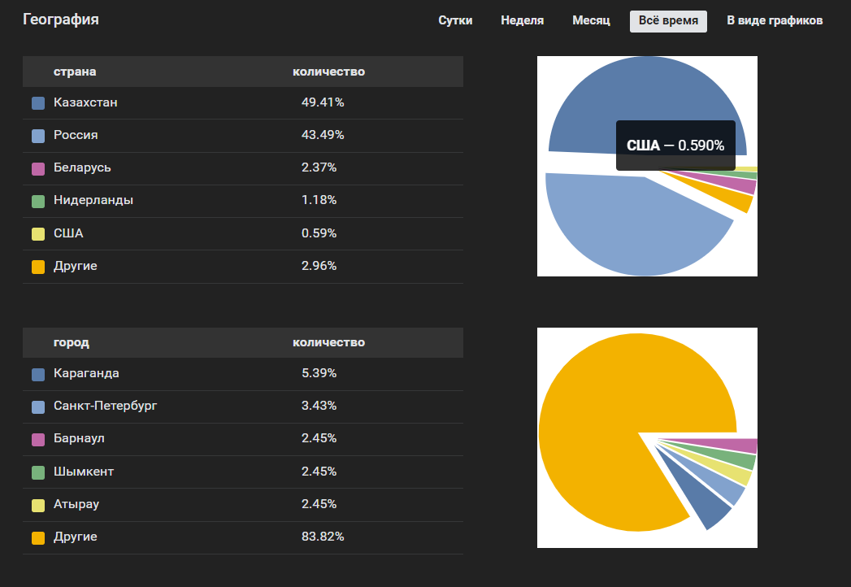Click the География section heading
This screenshot has width=851, height=587.
(x=61, y=20)
